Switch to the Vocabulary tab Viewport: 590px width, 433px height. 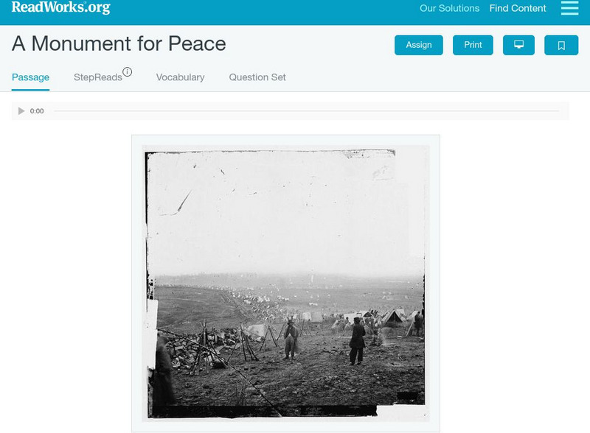(180, 77)
